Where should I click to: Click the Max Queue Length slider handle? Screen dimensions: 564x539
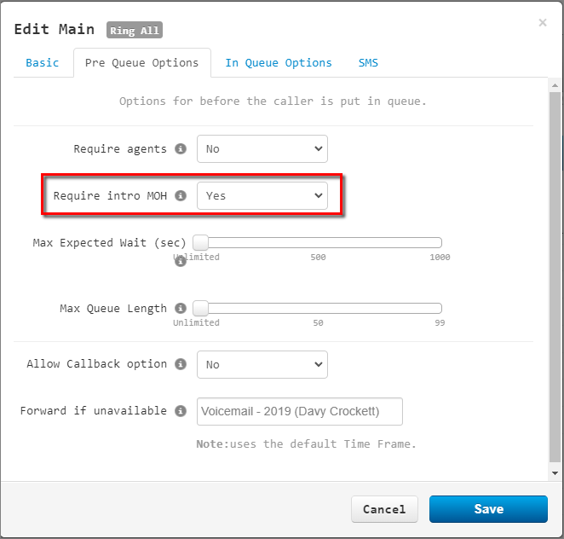pyautogui.click(x=200, y=308)
